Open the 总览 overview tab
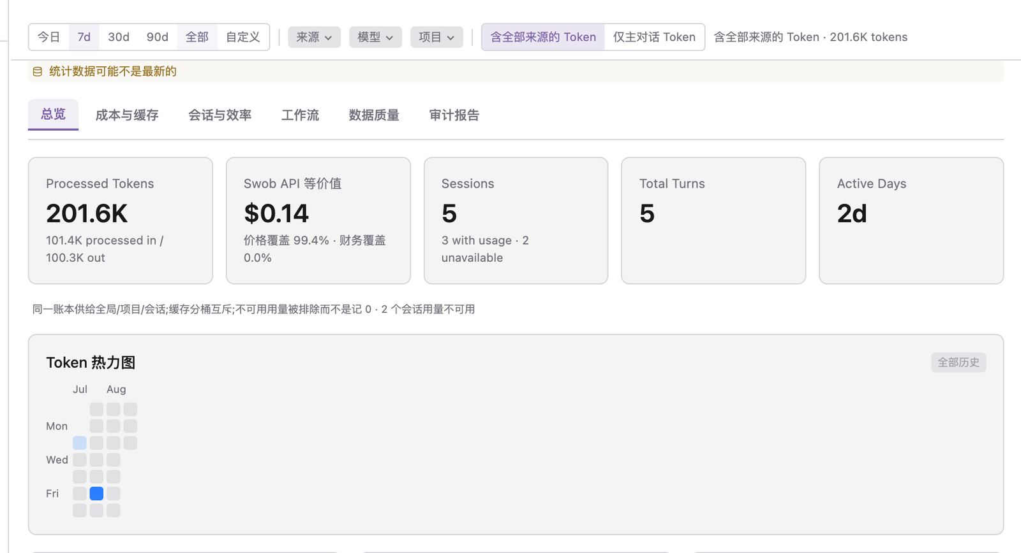1021x553 pixels. pos(53,114)
